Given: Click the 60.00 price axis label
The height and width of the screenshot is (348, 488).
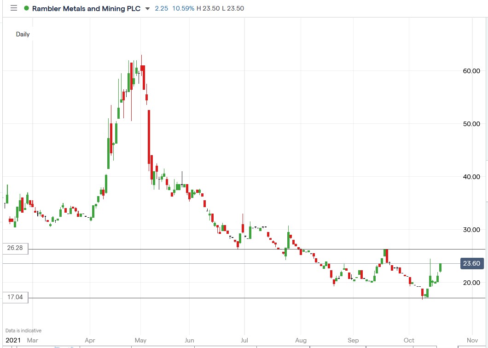Looking at the screenshot, I should tap(471, 71).
